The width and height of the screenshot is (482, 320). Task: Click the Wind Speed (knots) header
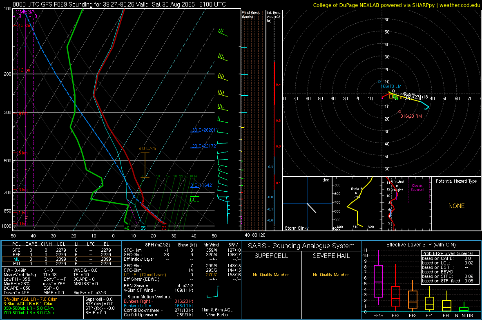[x=251, y=14]
